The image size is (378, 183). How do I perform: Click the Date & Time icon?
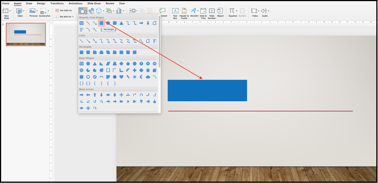(x=203, y=13)
